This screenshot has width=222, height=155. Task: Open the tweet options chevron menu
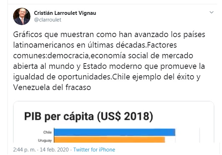pyautogui.click(x=211, y=12)
